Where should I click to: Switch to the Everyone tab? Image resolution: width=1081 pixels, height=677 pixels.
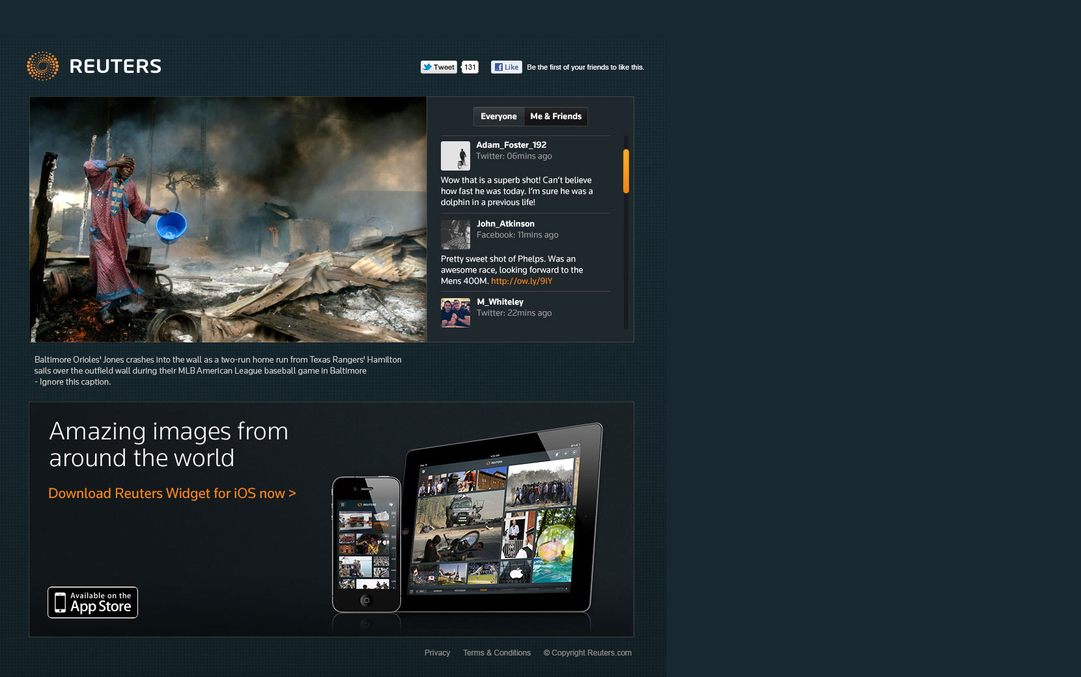coord(498,117)
